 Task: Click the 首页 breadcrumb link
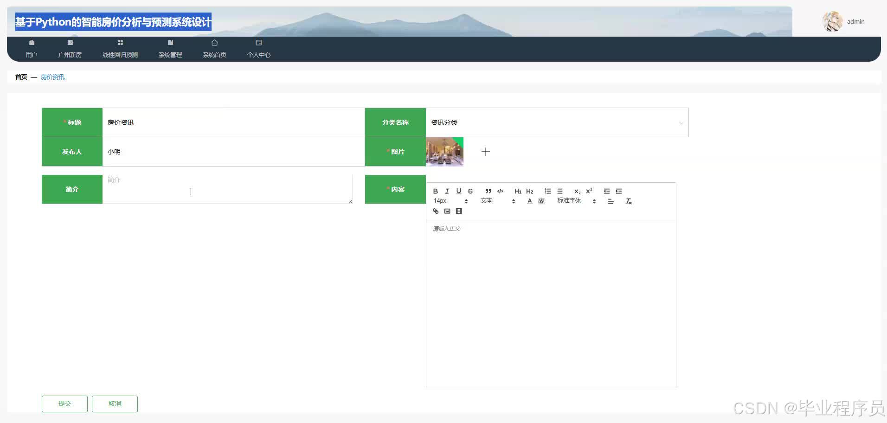(21, 77)
